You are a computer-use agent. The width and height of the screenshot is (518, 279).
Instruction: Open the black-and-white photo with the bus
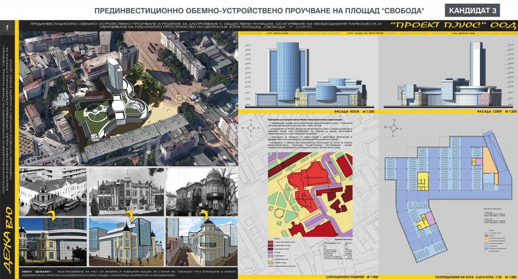point(53,192)
